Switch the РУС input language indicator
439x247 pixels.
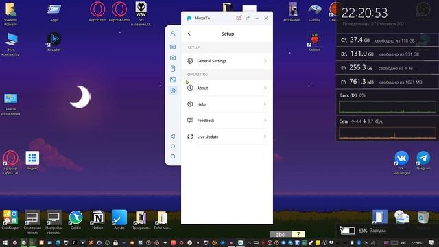tap(404, 242)
